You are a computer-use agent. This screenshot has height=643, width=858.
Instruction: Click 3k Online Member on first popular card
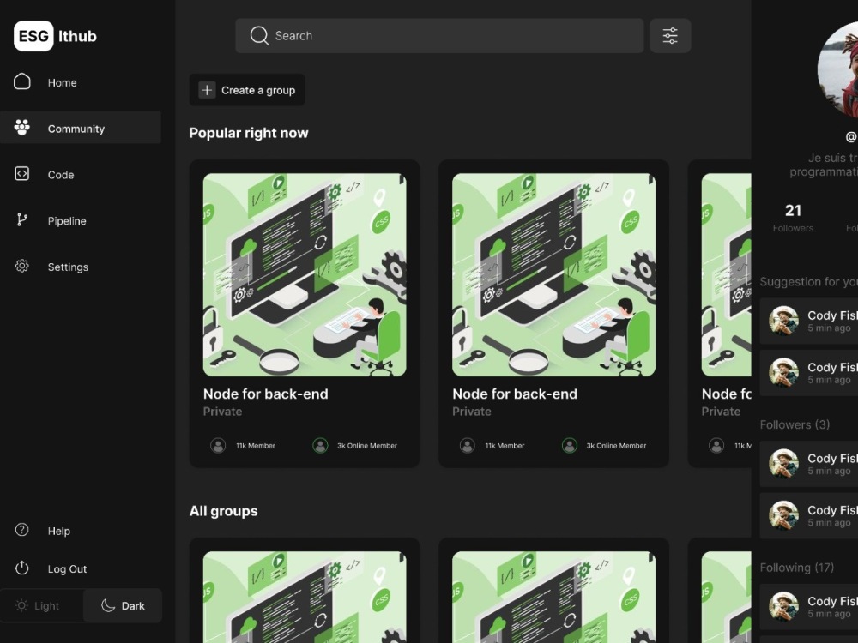(x=367, y=446)
